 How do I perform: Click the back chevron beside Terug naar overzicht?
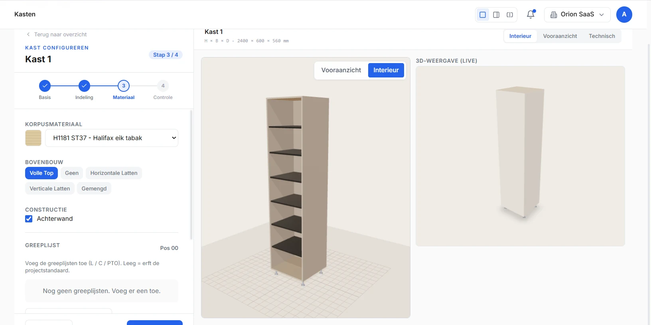28,34
